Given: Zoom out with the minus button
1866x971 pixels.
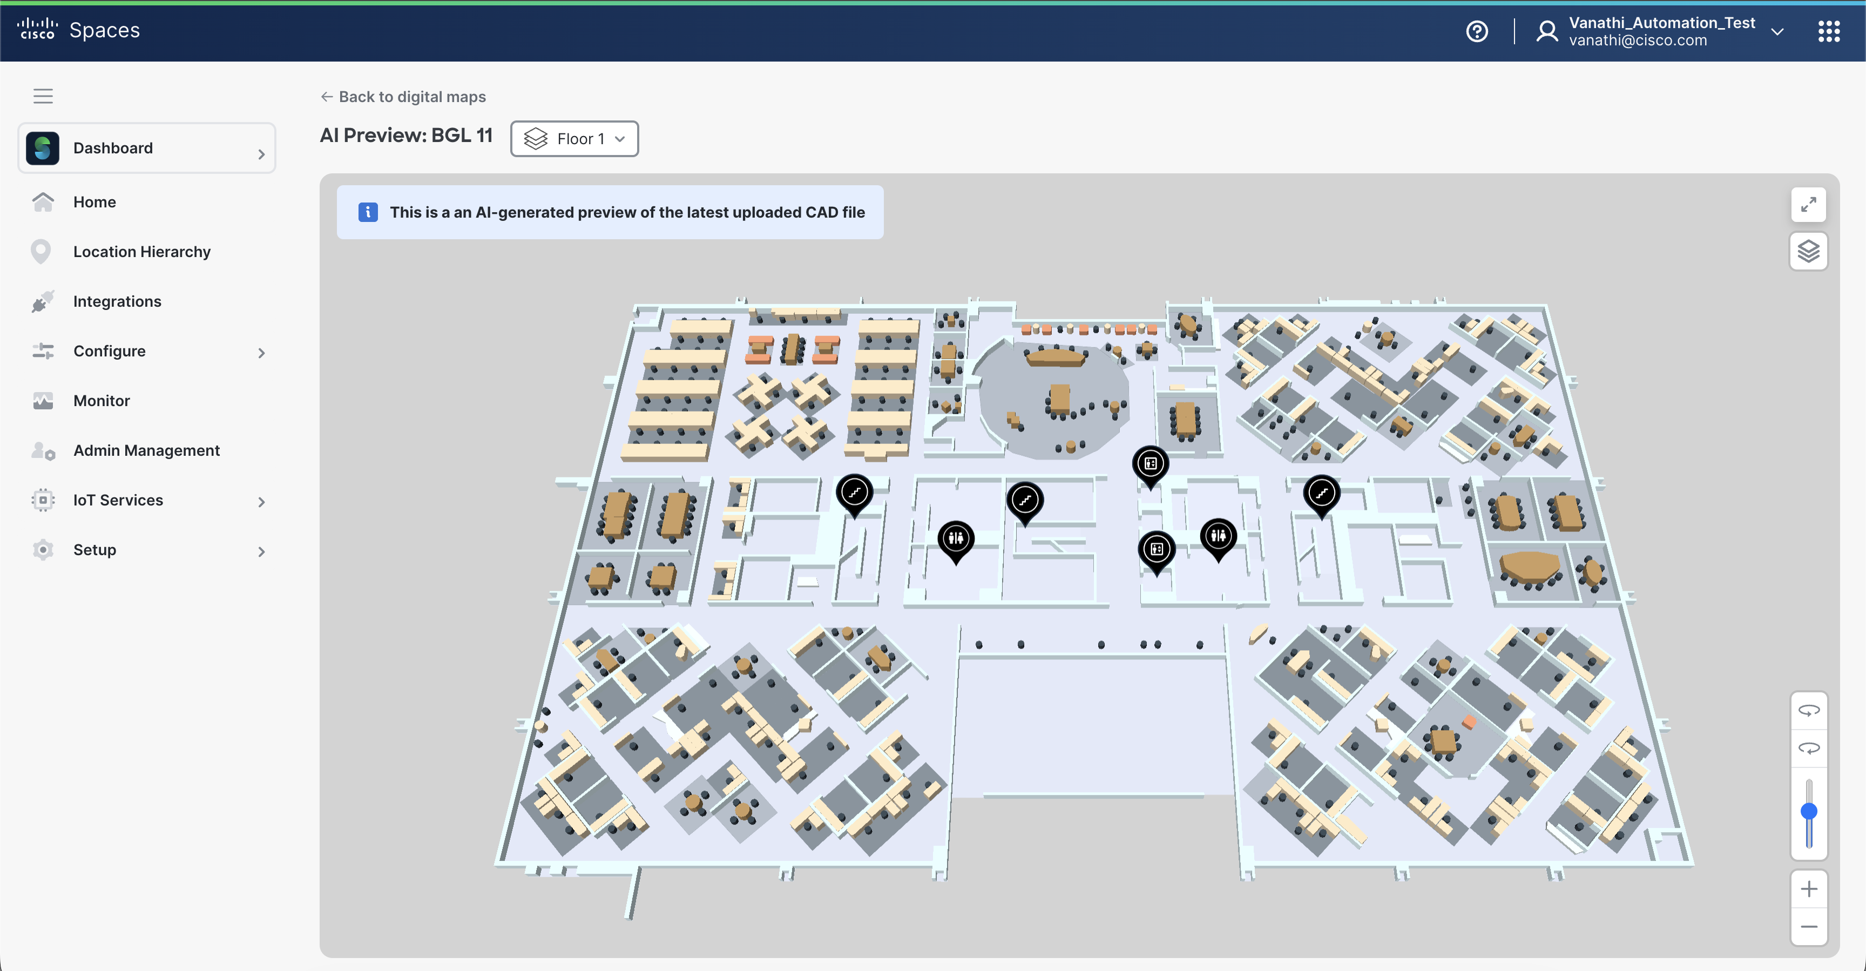Looking at the screenshot, I should (1808, 927).
